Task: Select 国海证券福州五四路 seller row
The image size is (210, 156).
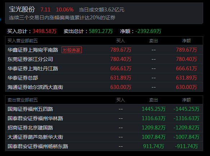Action: pyautogui.click(x=104, y=109)
